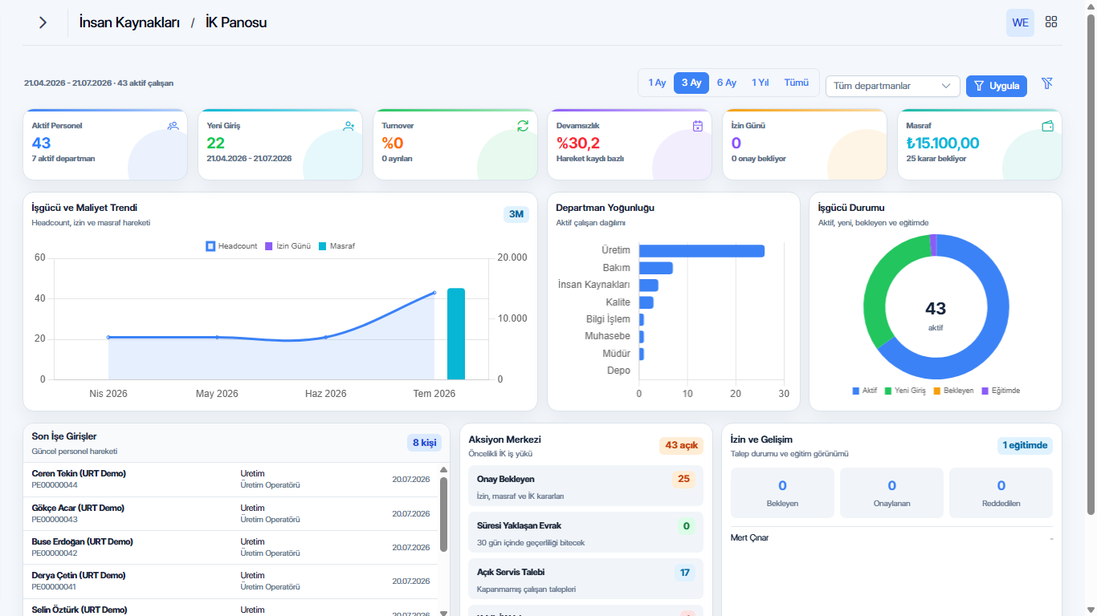Open the apps grid icon at top right
Image resolution: width=1097 pixels, height=616 pixels.
coord(1051,22)
